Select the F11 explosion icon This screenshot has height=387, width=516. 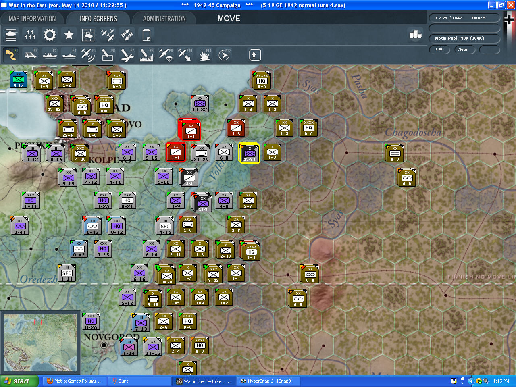pyautogui.click(x=204, y=55)
